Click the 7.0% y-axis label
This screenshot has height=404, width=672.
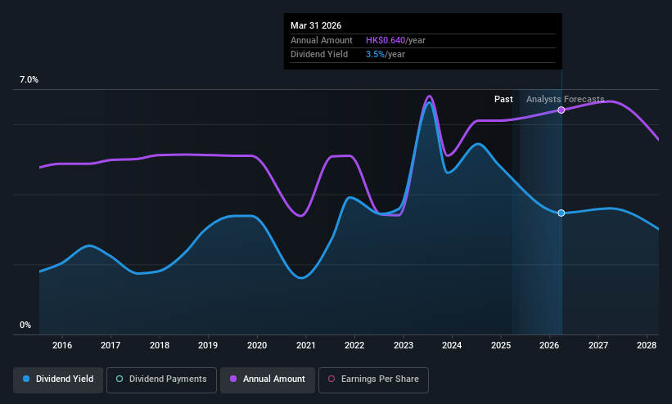29,79
